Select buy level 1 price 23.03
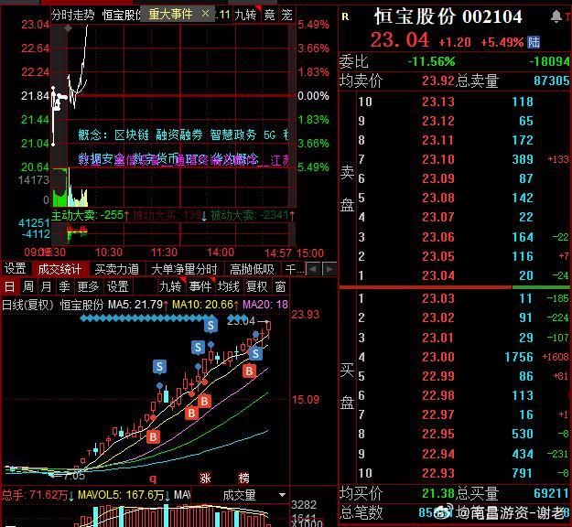 438,298
